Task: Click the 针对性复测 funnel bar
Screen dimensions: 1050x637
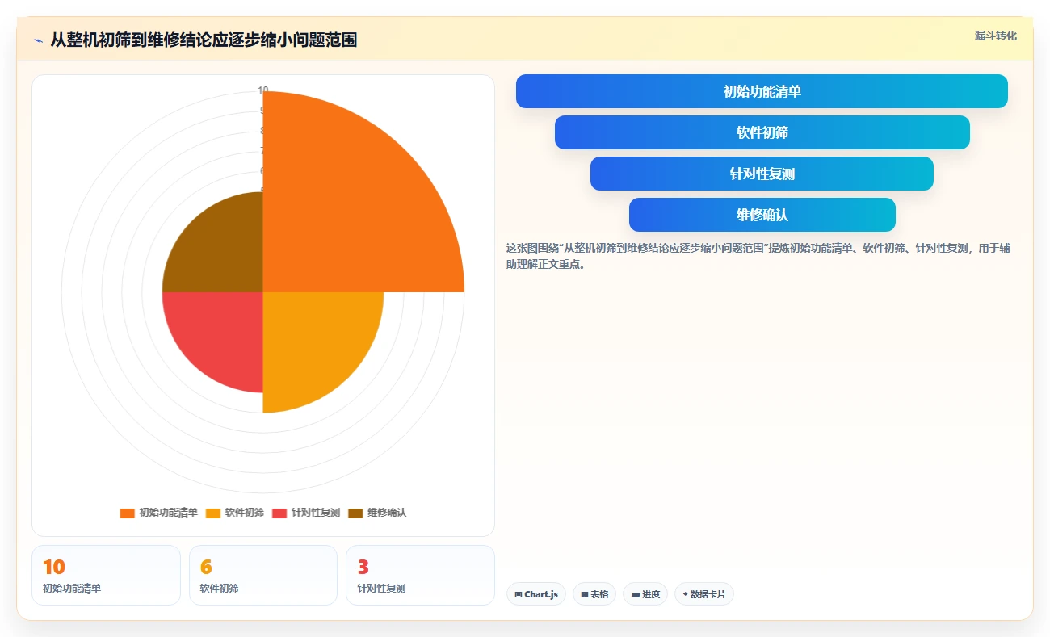Action: pyautogui.click(x=762, y=174)
